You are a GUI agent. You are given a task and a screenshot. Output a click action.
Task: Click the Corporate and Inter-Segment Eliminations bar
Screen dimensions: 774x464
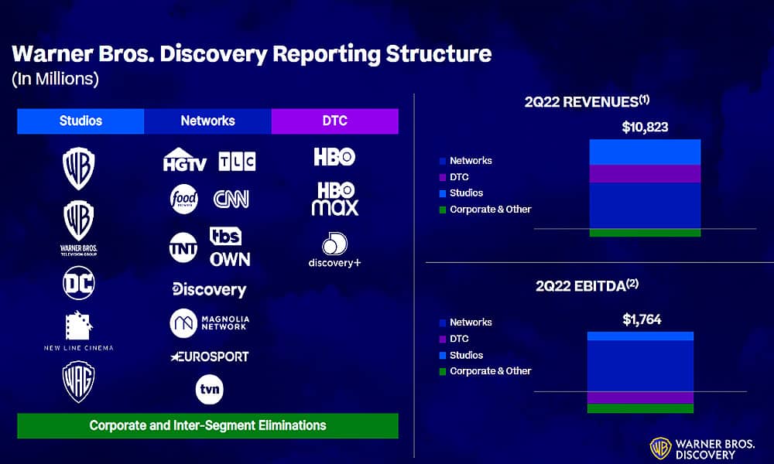[x=209, y=425]
